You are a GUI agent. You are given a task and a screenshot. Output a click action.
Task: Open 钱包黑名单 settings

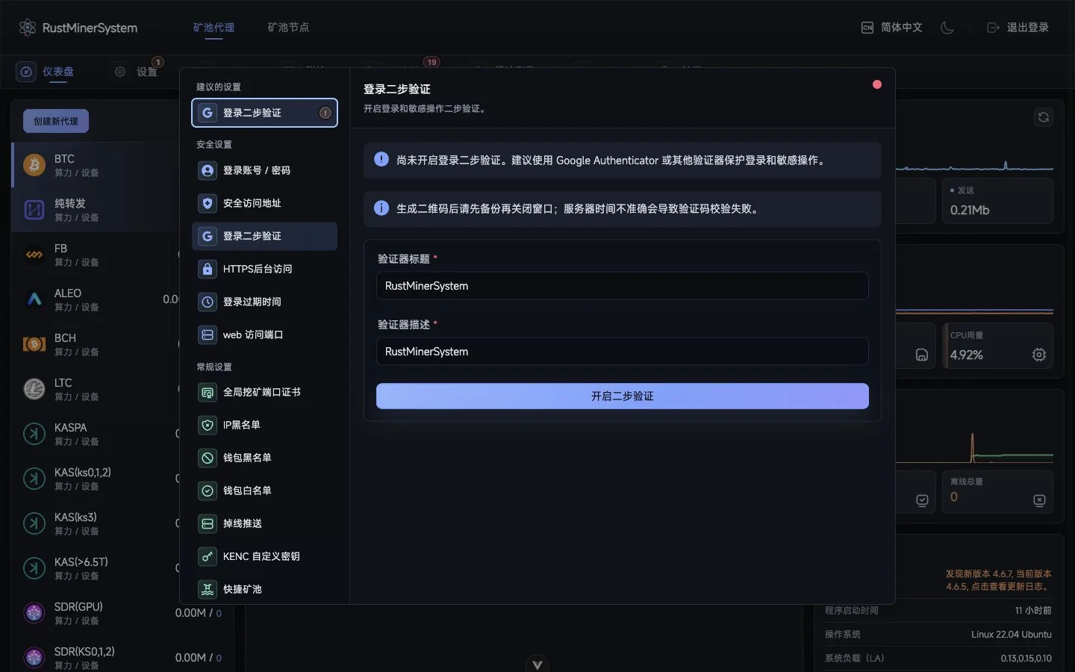click(264, 458)
